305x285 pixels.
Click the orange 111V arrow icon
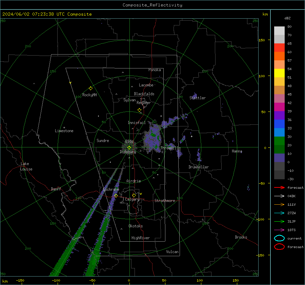point(279,204)
